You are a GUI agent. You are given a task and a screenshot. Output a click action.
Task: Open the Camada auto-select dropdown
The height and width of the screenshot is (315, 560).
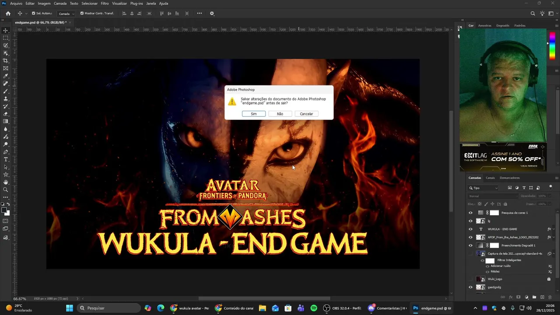[66, 14]
